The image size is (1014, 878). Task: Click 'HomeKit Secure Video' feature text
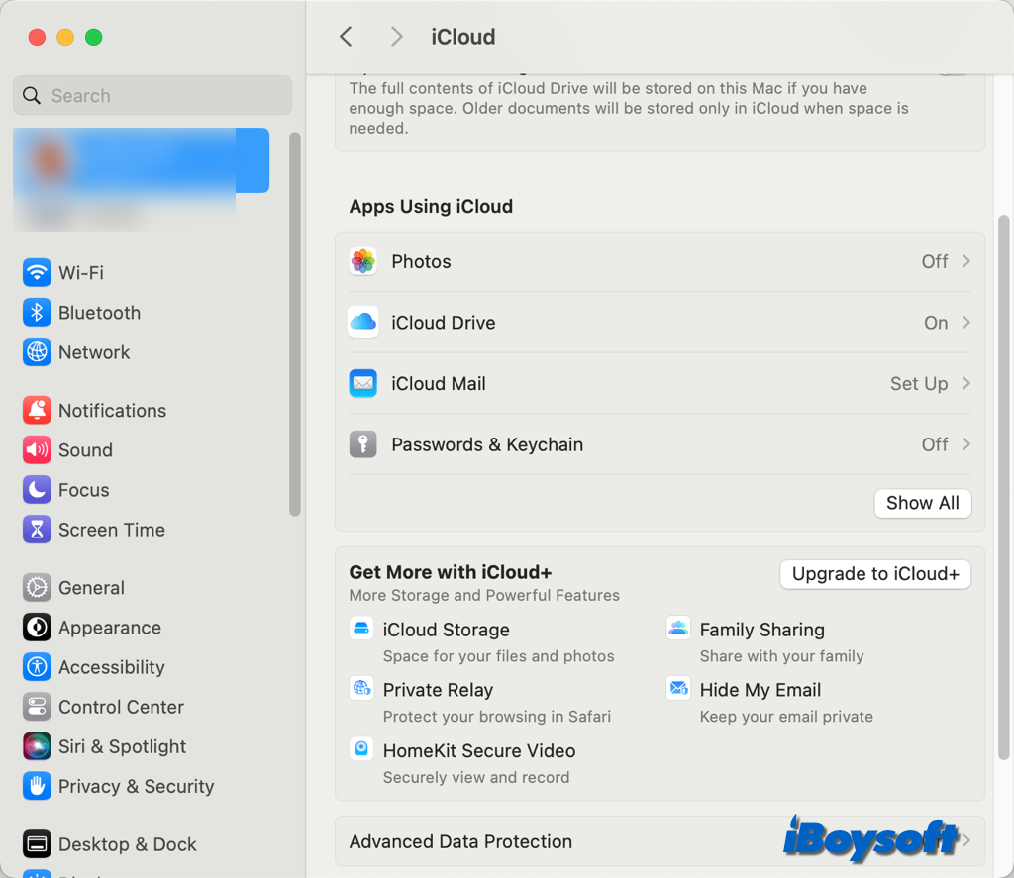[x=479, y=750]
